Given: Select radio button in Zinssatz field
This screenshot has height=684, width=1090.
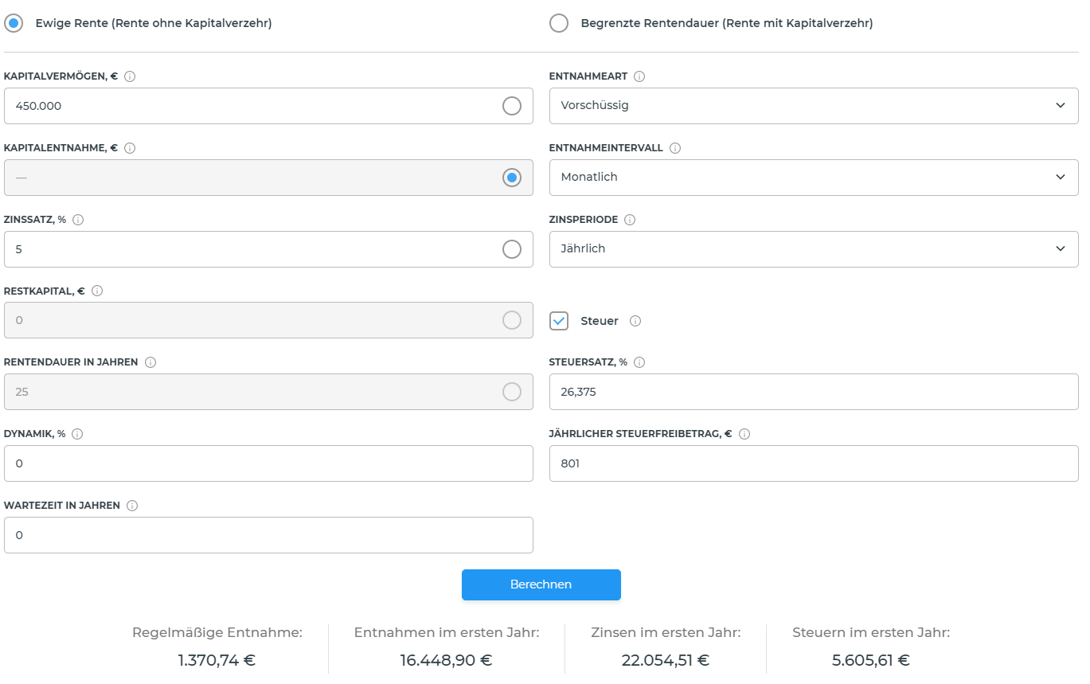Looking at the screenshot, I should click(512, 249).
